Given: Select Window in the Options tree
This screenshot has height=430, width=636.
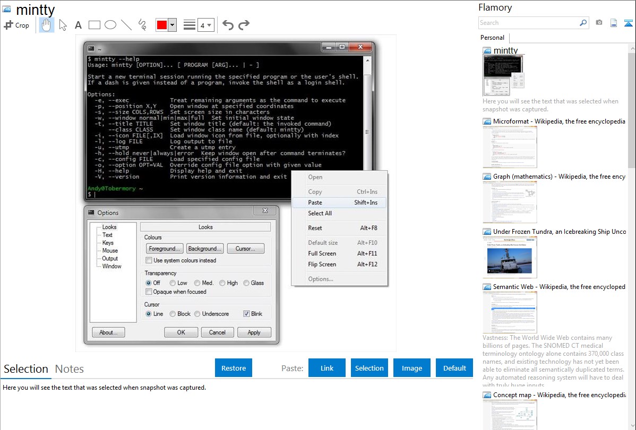Looking at the screenshot, I should pyautogui.click(x=111, y=266).
